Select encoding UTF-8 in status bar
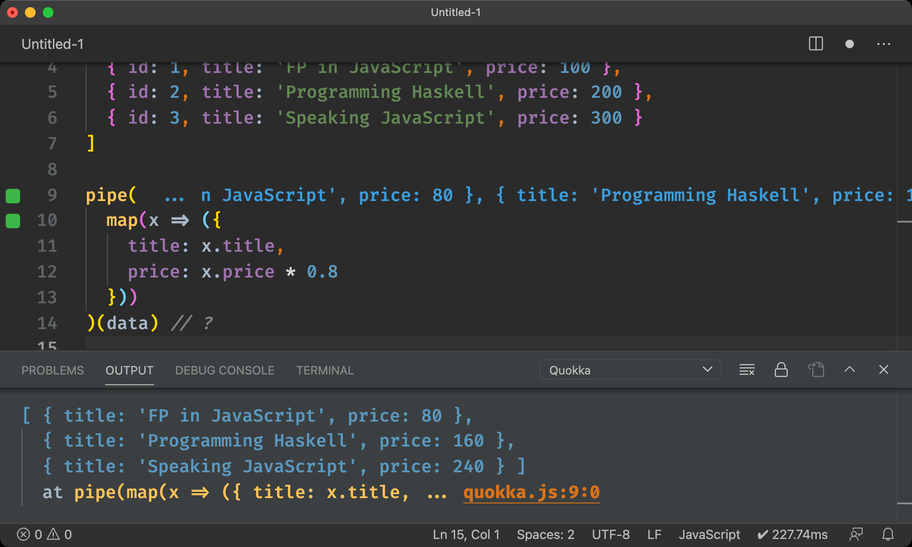 pos(611,534)
